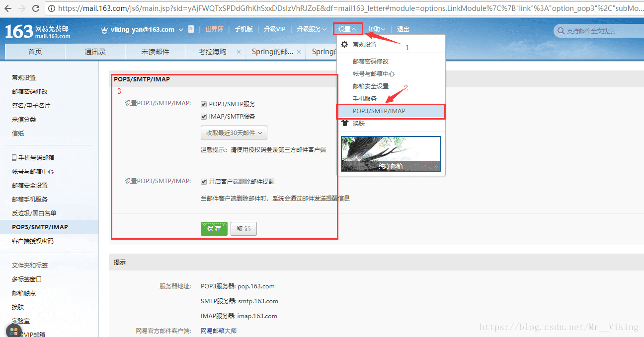Open the 升级服务 dropdown
This screenshot has width=644, height=337.
point(312,29)
